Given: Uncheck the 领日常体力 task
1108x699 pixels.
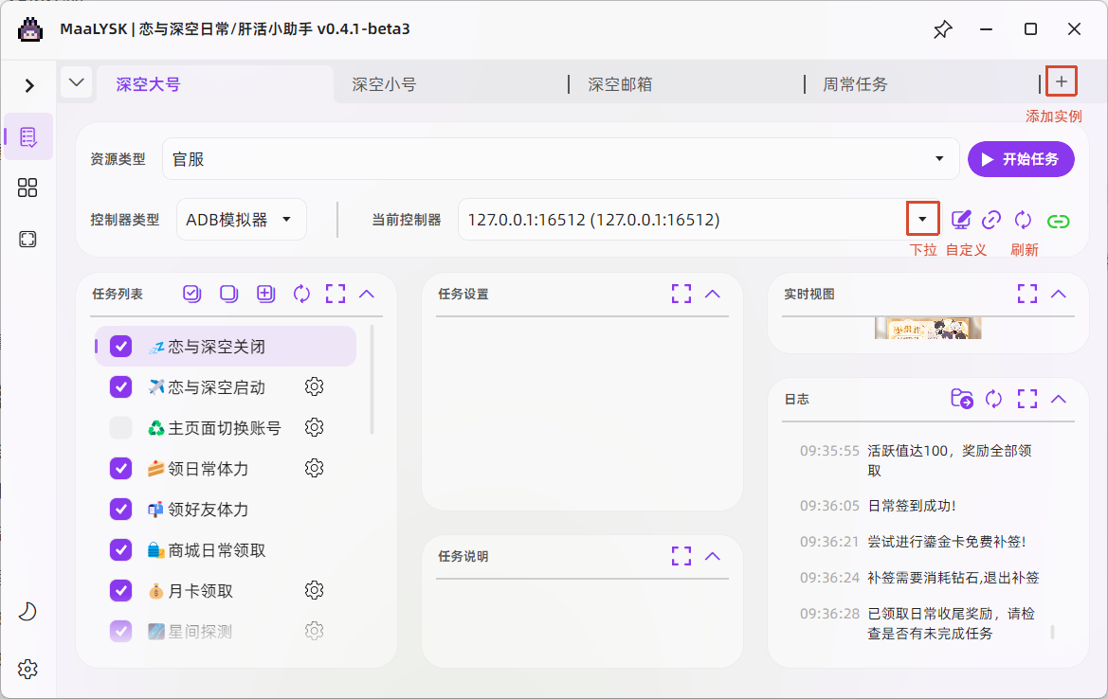Looking at the screenshot, I should pos(120,468).
